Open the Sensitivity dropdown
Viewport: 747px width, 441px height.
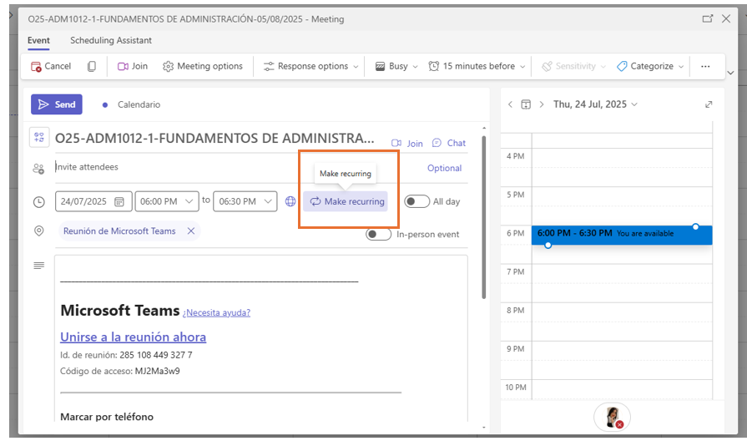pyautogui.click(x=573, y=66)
